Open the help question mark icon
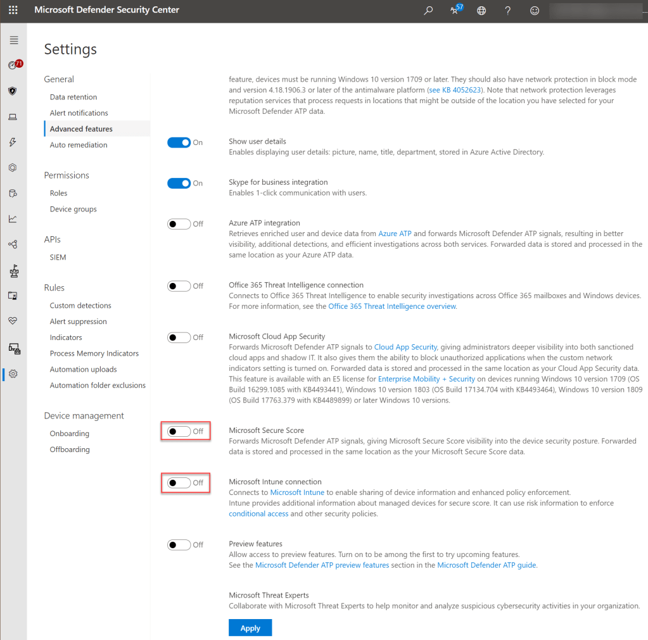The width and height of the screenshot is (648, 640). (508, 10)
